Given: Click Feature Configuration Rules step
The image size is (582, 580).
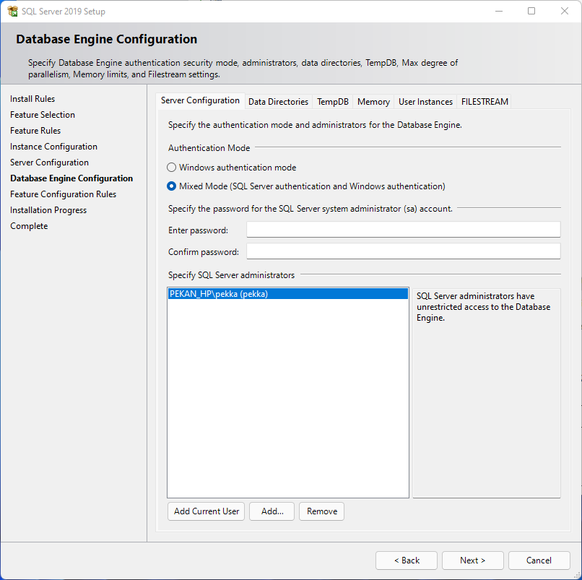Looking at the screenshot, I should pyautogui.click(x=63, y=194).
